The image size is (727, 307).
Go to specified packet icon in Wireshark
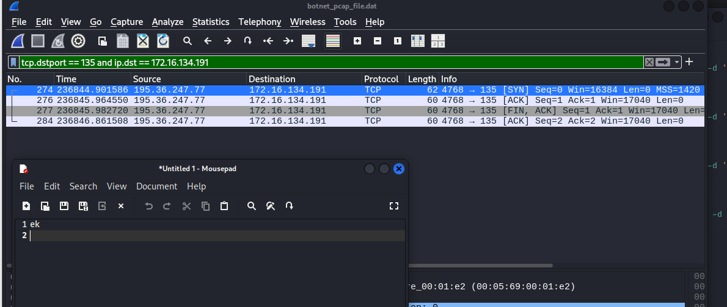click(x=248, y=41)
